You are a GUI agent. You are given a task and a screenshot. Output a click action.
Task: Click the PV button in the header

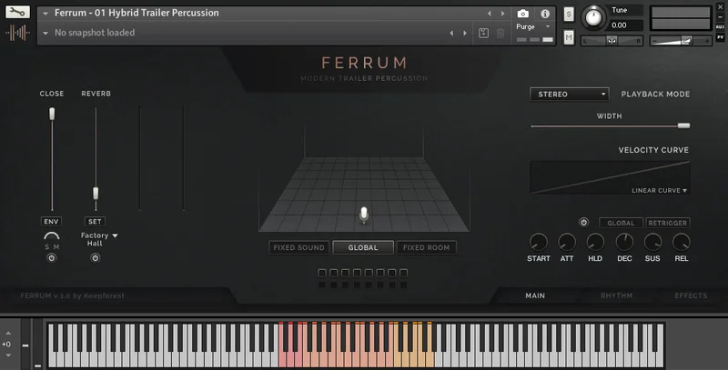pos(721,36)
